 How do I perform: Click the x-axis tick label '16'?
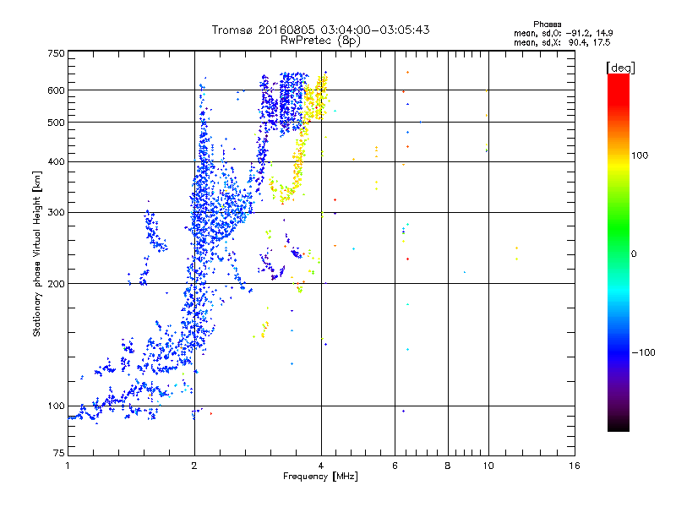coord(575,466)
